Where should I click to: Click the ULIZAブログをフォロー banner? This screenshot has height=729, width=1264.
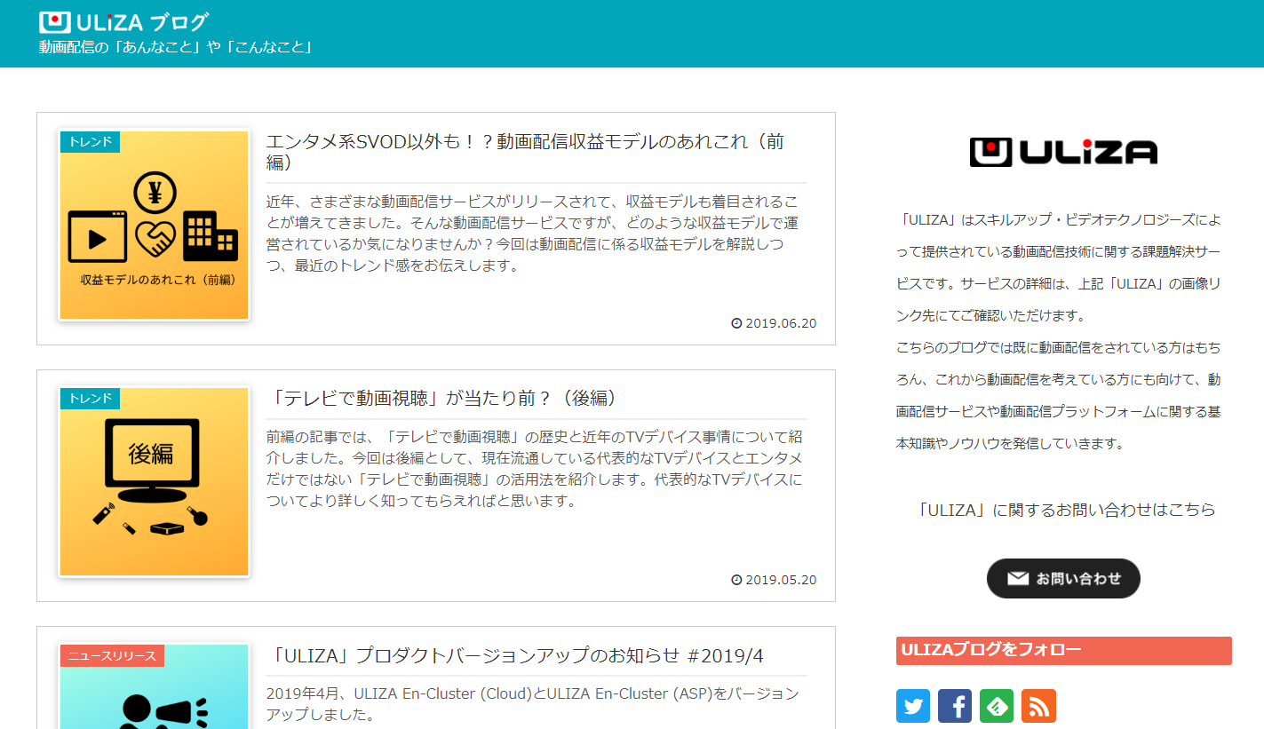tap(1062, 651)
